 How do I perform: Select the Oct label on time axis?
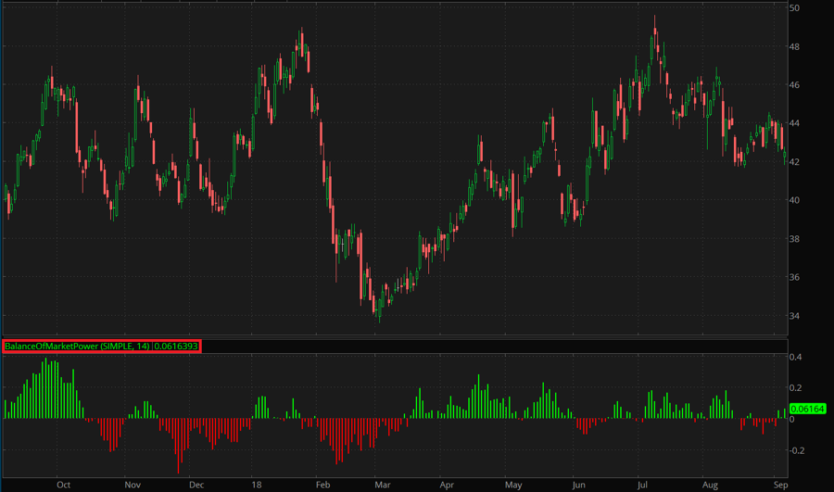coord(63,484)
